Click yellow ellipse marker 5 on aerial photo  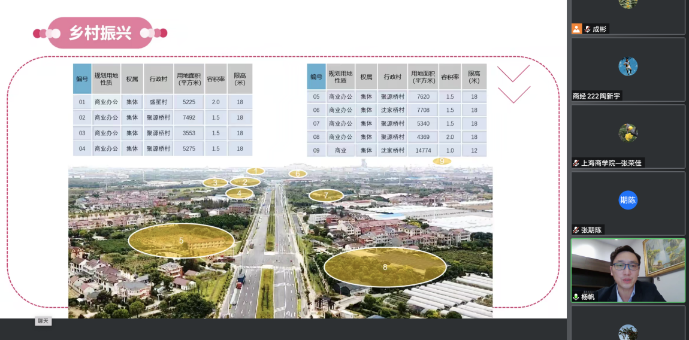point(182,240)
